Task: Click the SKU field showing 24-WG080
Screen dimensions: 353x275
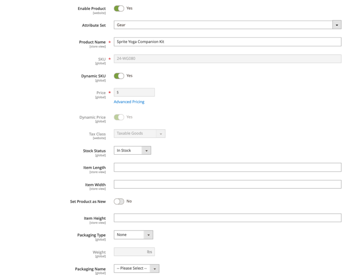Action: pos(227,59)
